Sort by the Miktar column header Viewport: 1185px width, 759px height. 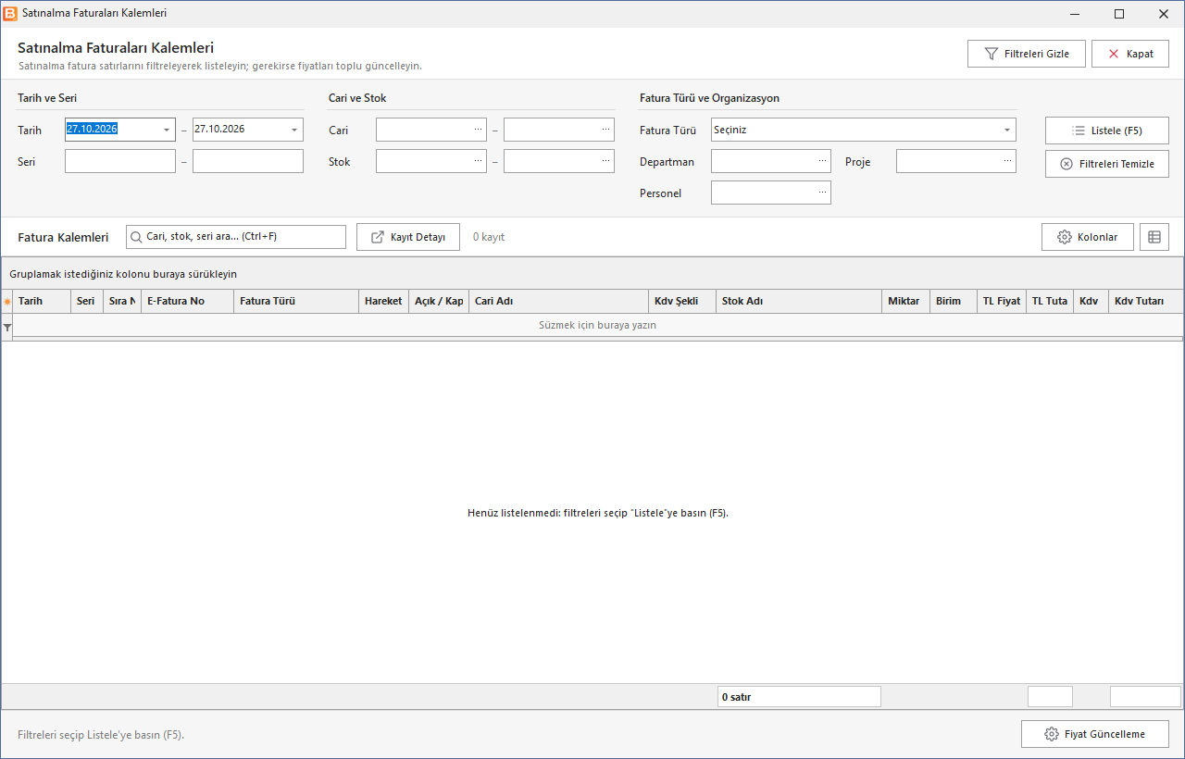point(906,301)
